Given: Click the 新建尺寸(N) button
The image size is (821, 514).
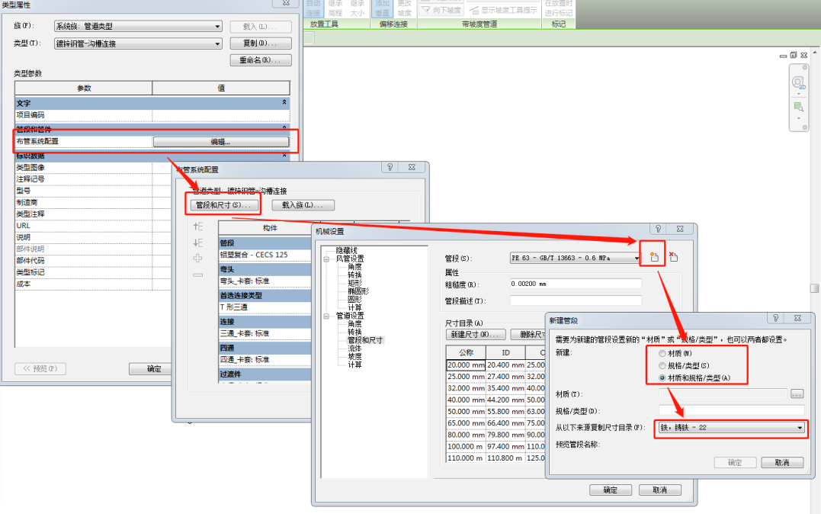Looking at the screenshot, I should [476, 334].
